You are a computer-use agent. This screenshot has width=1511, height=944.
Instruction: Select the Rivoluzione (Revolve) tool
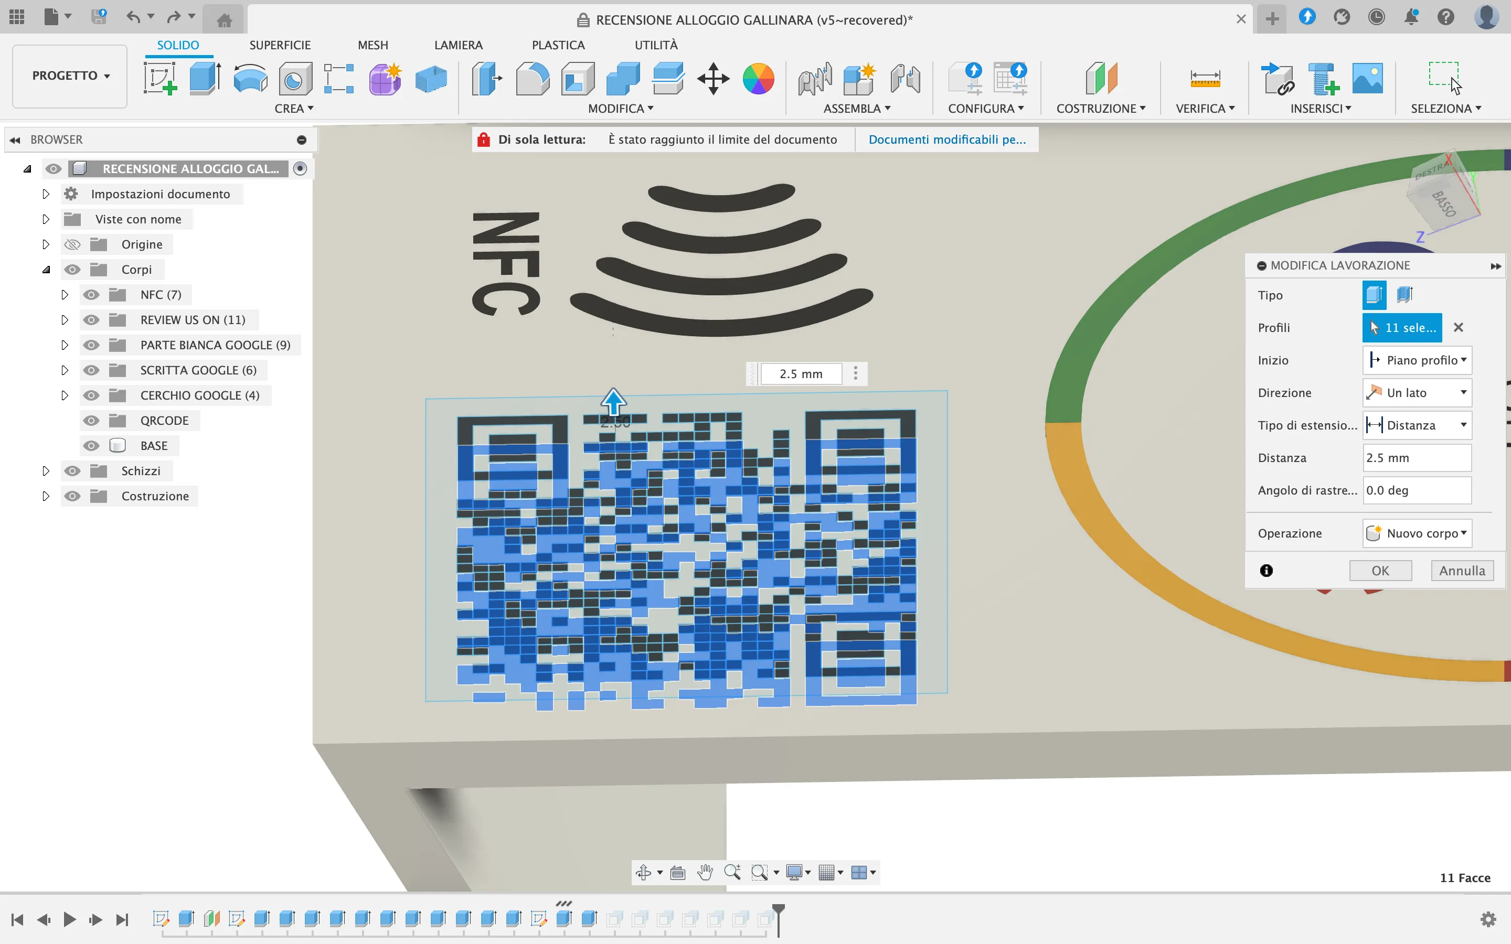250,78
